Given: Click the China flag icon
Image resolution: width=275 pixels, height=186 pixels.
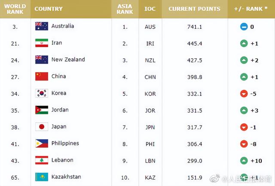Looking at the screenshot, I should click(x=42, y=76).
